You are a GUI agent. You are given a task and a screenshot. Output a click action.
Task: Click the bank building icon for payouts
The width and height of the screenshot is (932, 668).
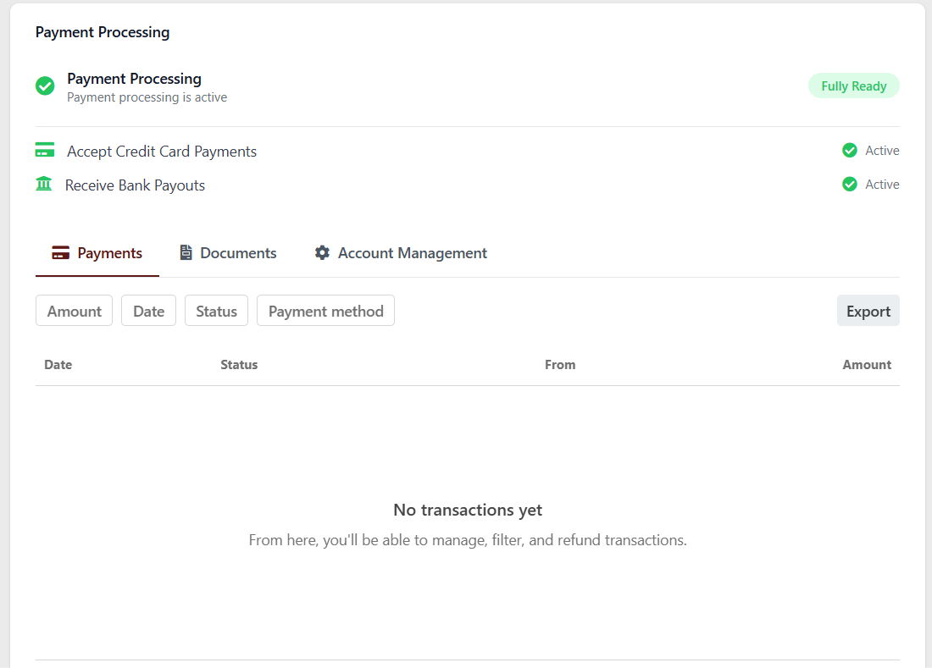point(44,184)
